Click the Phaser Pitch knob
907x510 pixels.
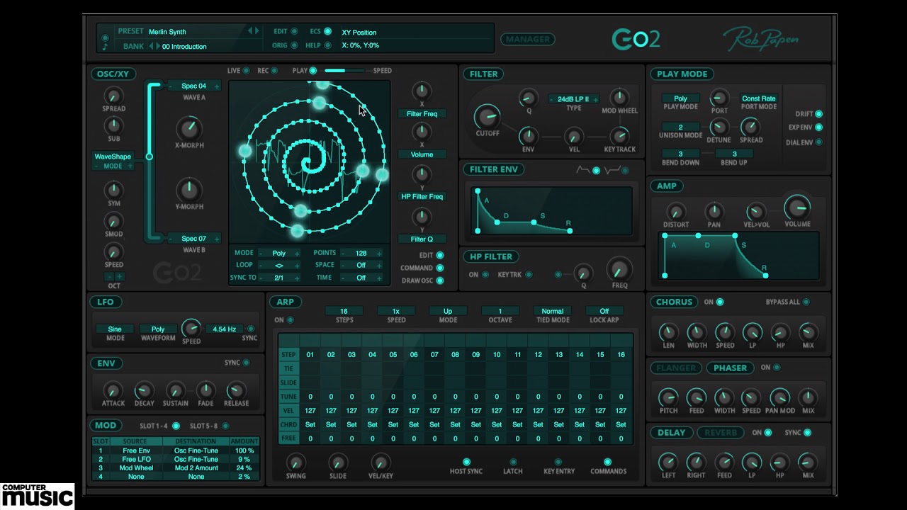coord(668,397)
